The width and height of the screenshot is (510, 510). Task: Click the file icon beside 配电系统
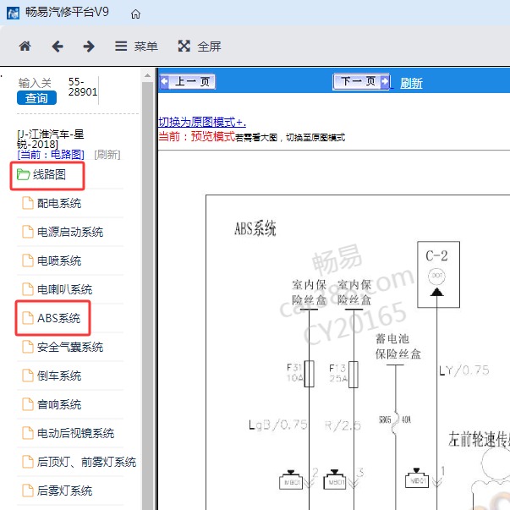(28, 203)
